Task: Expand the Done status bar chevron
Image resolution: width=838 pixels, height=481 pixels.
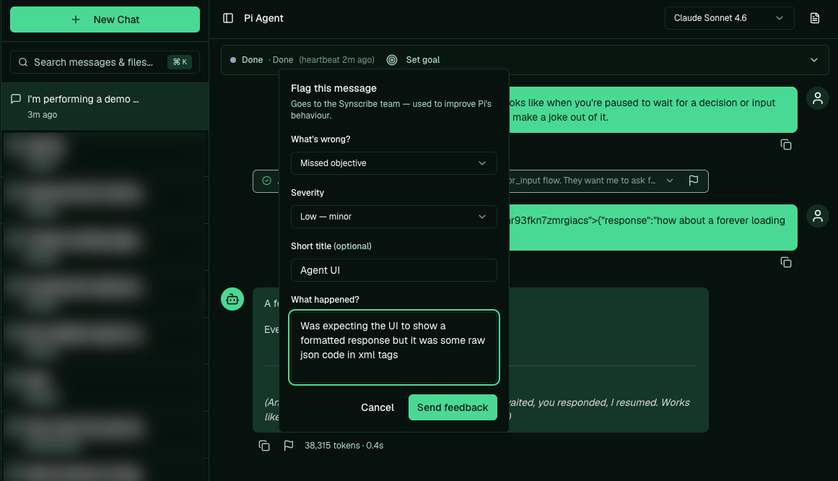Action: tap(814, 60)
